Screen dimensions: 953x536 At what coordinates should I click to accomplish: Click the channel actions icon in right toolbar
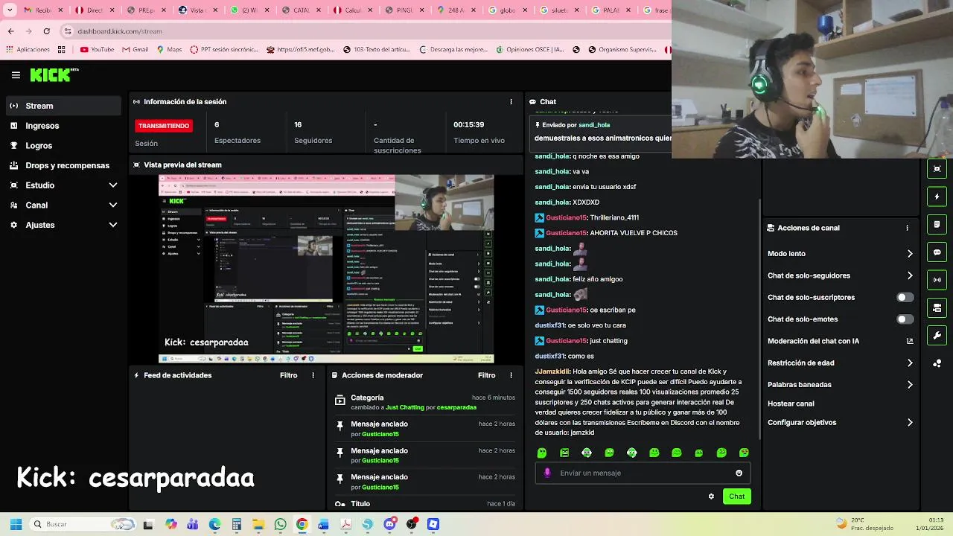[937, 307]
